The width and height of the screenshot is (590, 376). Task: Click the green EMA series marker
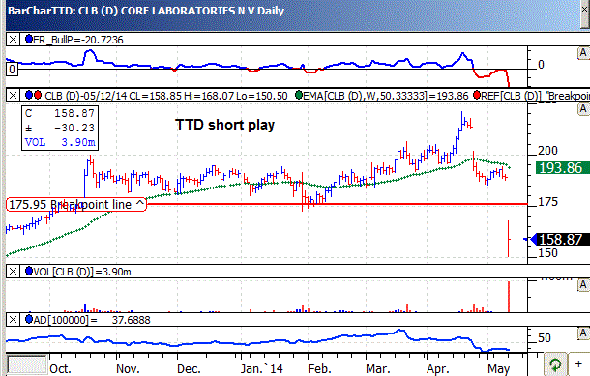click(x=299, y=95)
